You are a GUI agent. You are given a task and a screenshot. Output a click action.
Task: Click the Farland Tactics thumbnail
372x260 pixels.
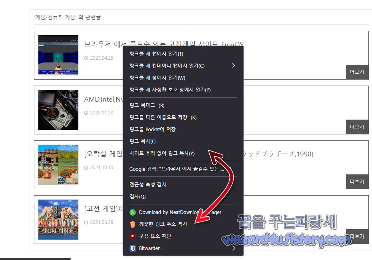[x=58, y=220]
